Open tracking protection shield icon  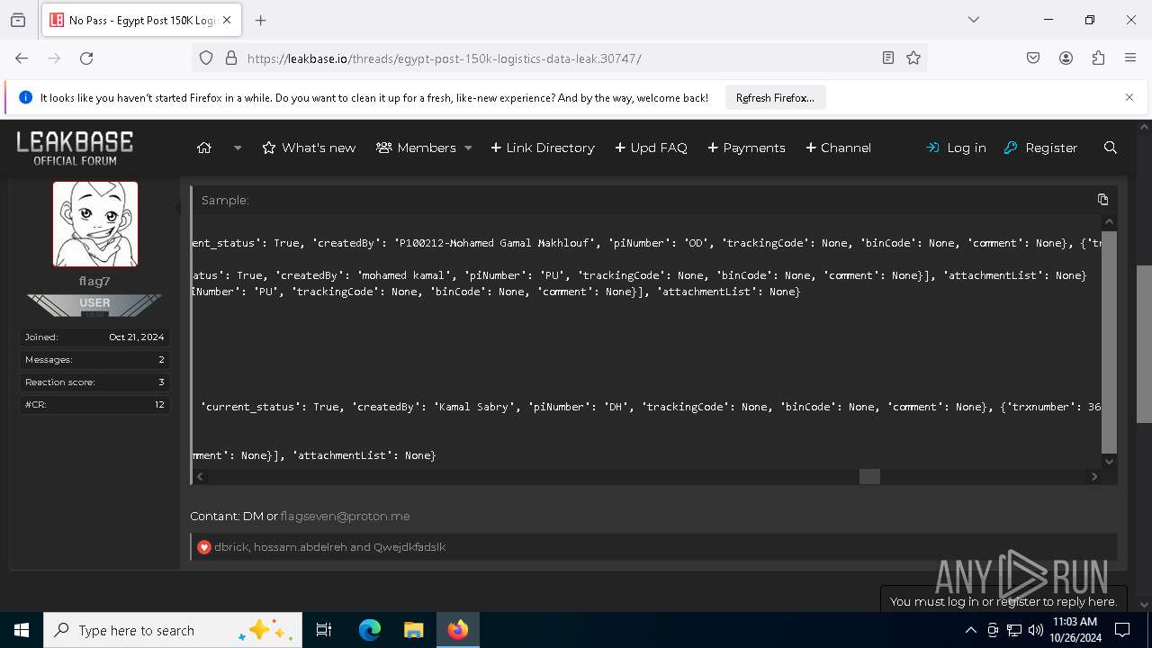coord(206,58)
